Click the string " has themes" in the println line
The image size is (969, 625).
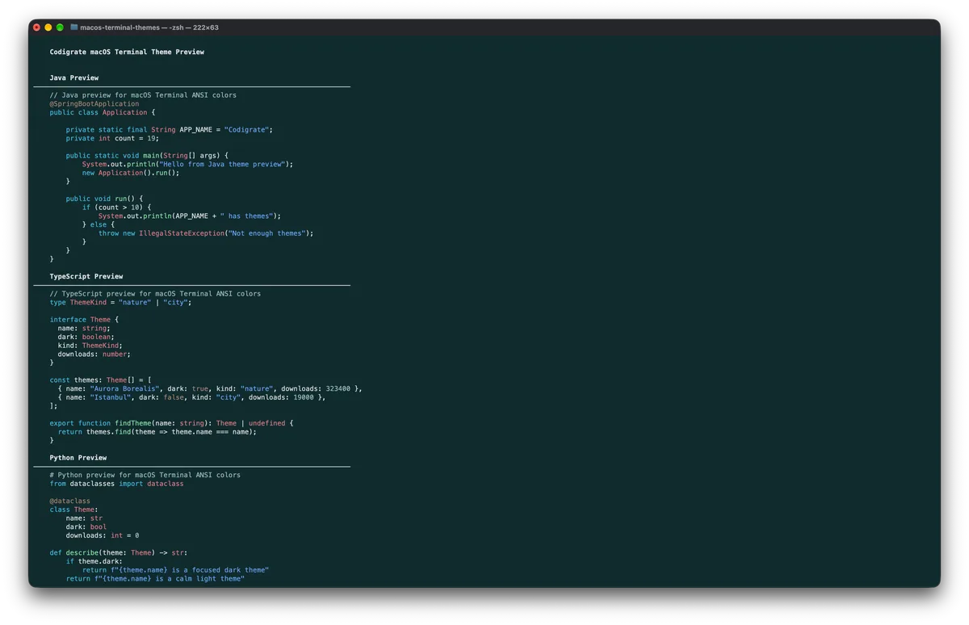(x=246, y=216)
